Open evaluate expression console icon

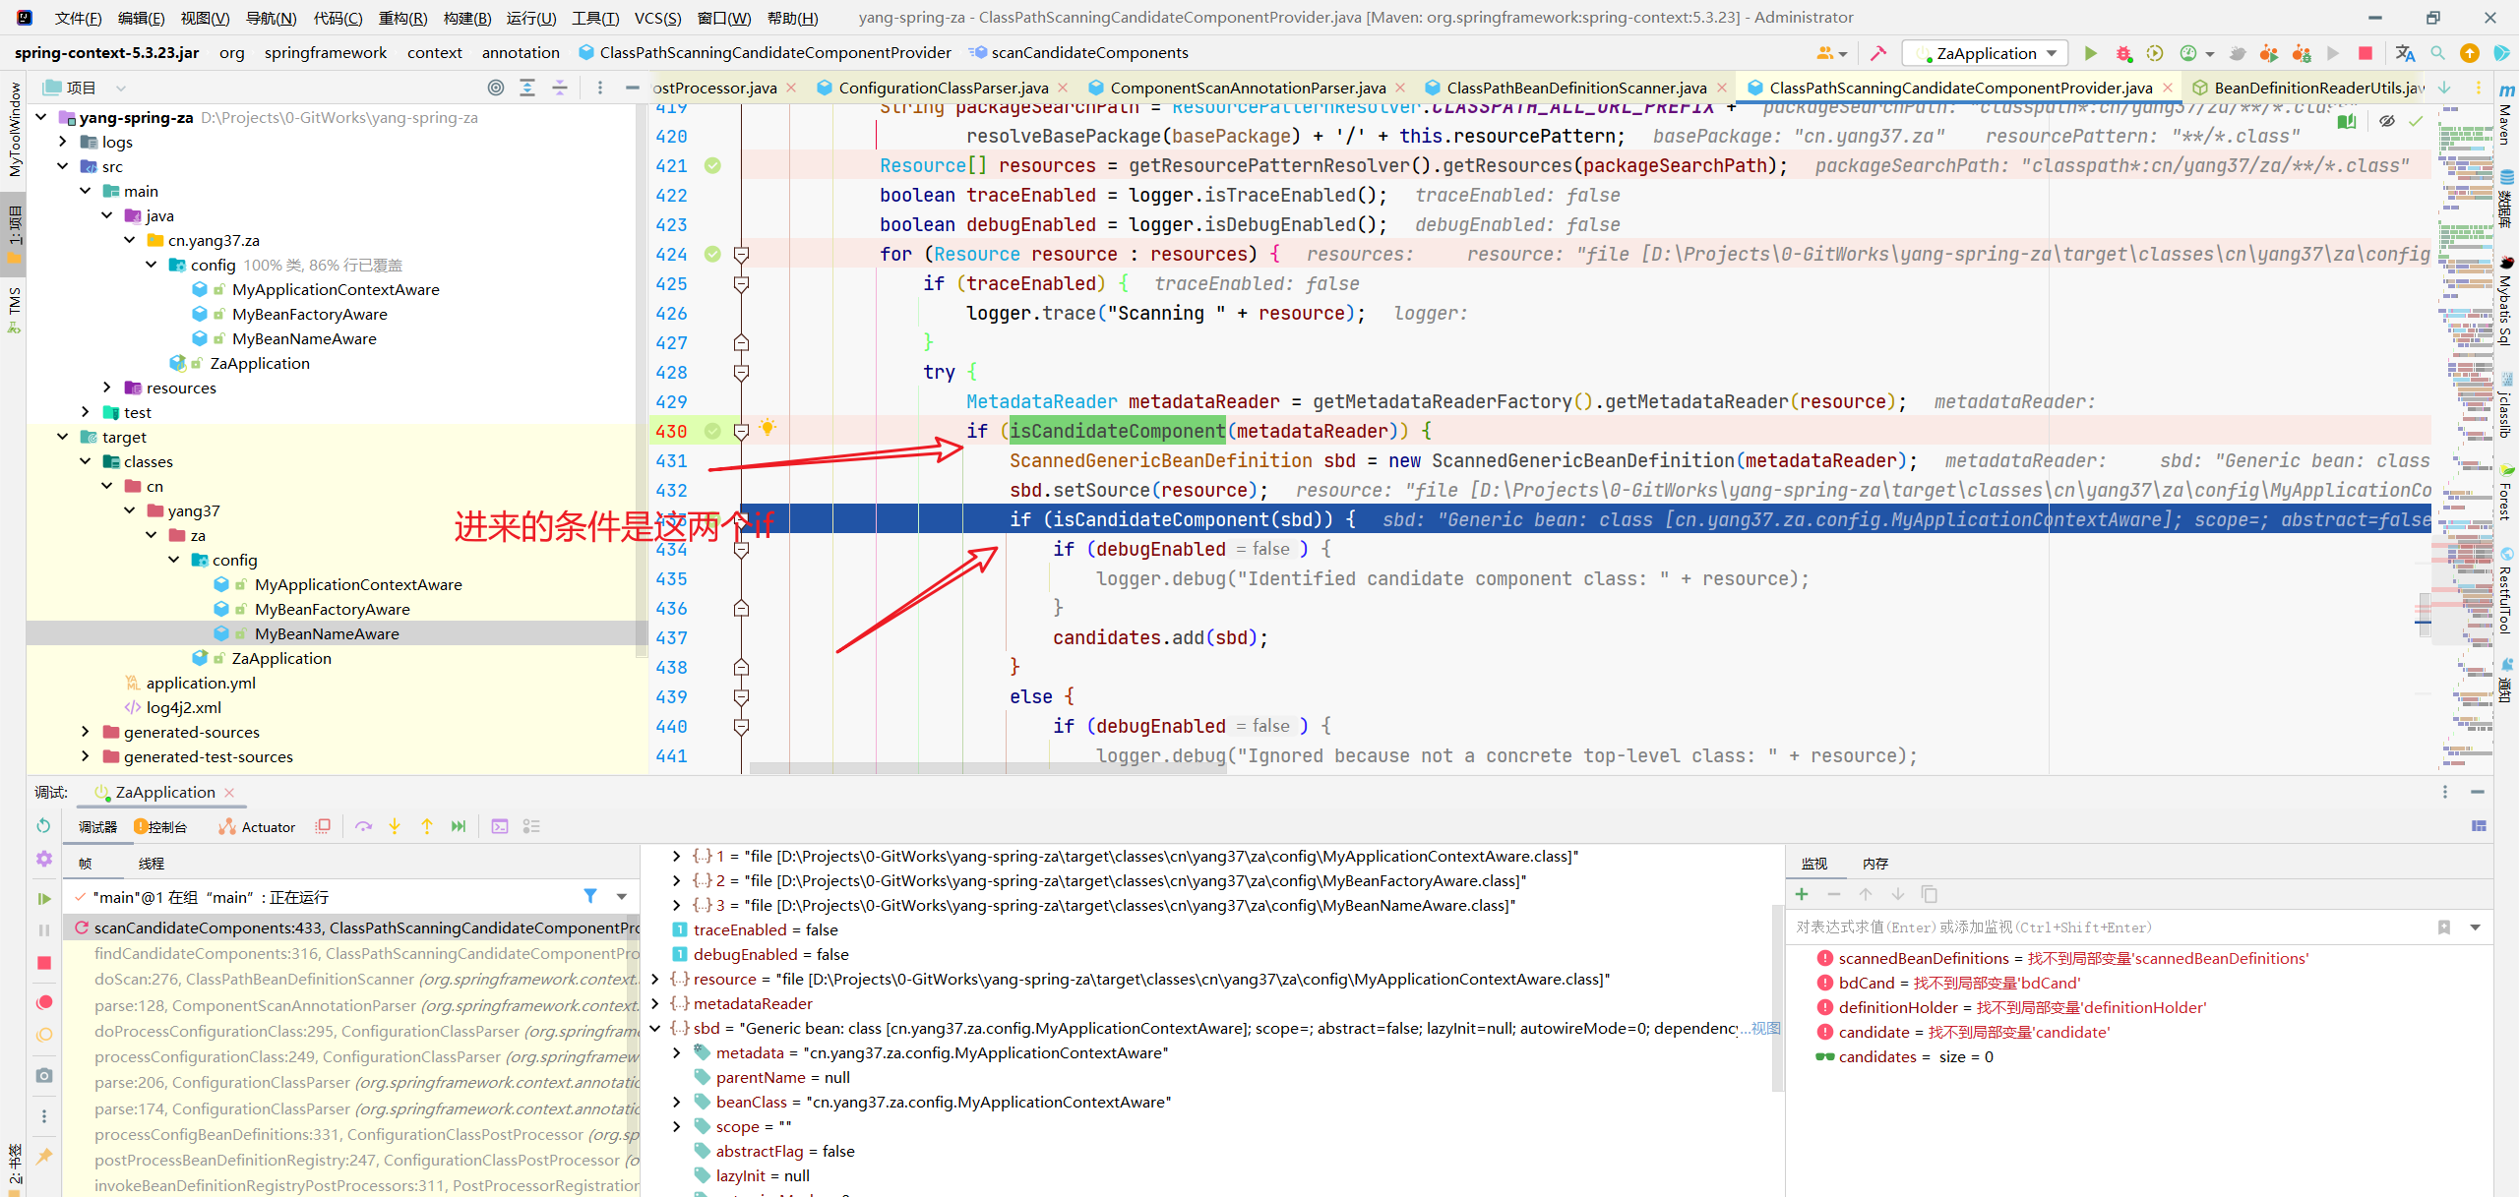click(x=500, y=826)
